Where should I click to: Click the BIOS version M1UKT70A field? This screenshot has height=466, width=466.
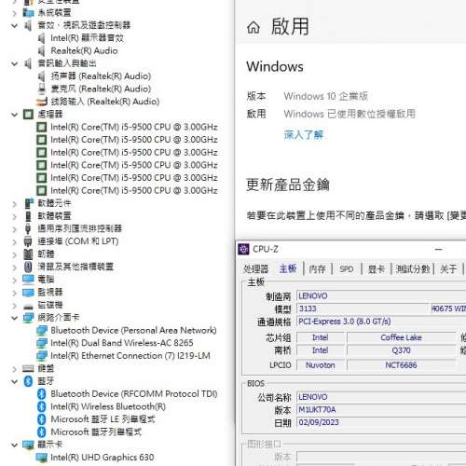[381, 410]
